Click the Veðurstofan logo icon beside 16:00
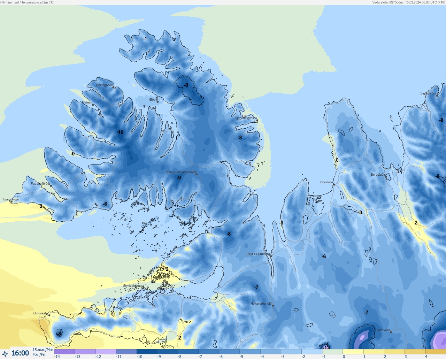This screenshot has width=446, height=359. click(x=5, y=354)
